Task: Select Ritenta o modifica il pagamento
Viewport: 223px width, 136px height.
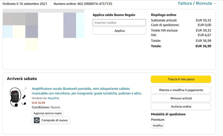Action: pos(181,90)
